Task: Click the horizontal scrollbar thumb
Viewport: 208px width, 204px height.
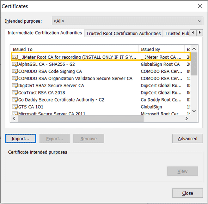Action: click(x=81, y=118)
